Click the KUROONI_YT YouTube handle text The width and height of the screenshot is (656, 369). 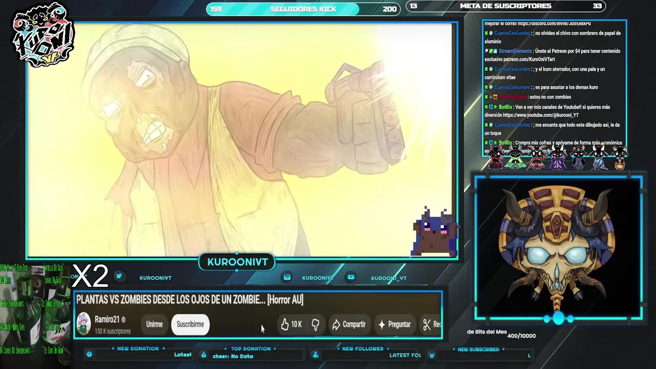388,278
